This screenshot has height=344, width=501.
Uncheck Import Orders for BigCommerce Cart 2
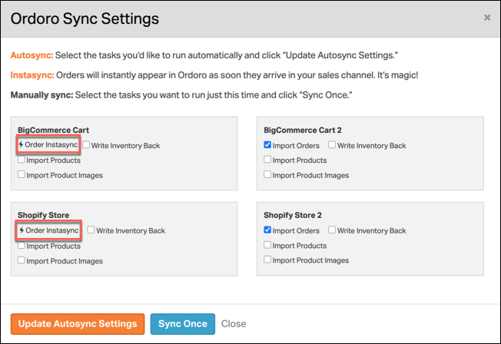pyautogui.click(x=267, y=144)
